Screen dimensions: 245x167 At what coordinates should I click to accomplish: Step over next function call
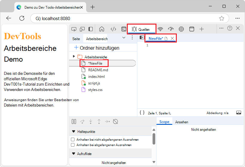[x=82, y=122]
